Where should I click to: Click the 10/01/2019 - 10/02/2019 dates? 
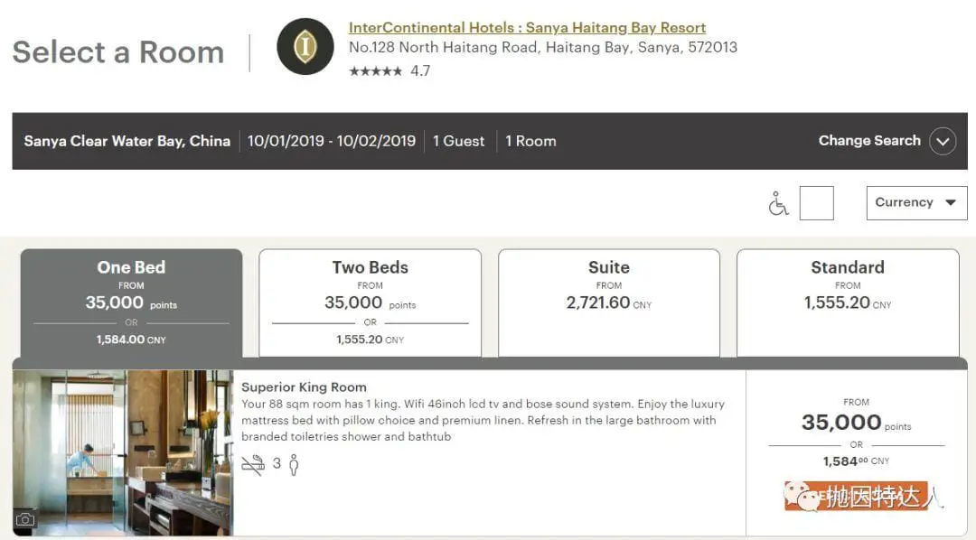pyautogui.click(x=332, y=141)
